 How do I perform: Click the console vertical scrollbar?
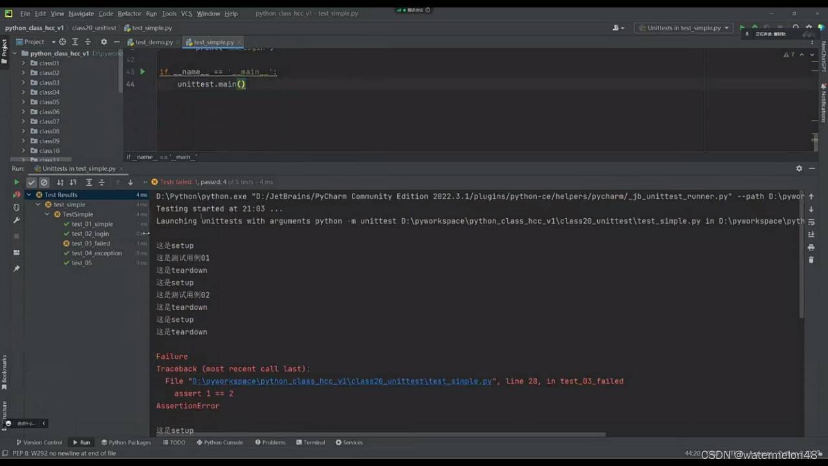coord(802,254)
